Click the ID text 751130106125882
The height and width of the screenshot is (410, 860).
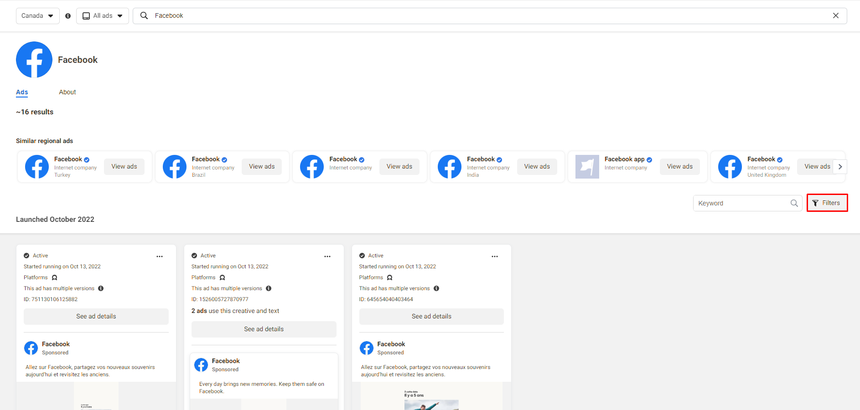click(x=51, y=300)
